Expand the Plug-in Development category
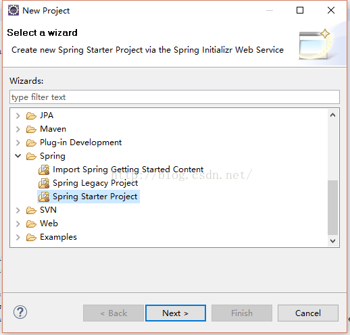The height and width of the screenshot is (335, 350). [x=18, y=143]
